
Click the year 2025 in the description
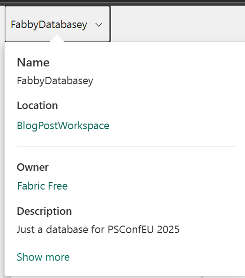168,229
